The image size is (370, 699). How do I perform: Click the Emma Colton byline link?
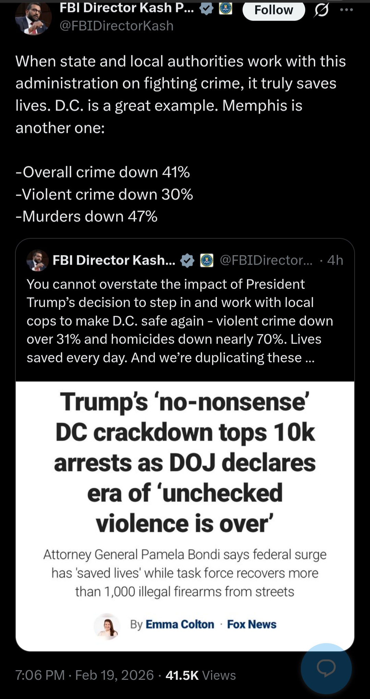(180, 624)
